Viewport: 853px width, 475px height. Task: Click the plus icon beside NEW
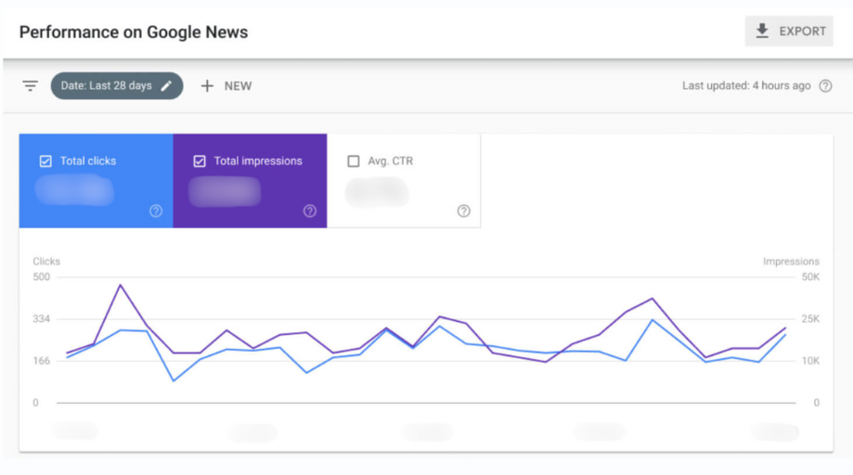click(x=207, y=86)
